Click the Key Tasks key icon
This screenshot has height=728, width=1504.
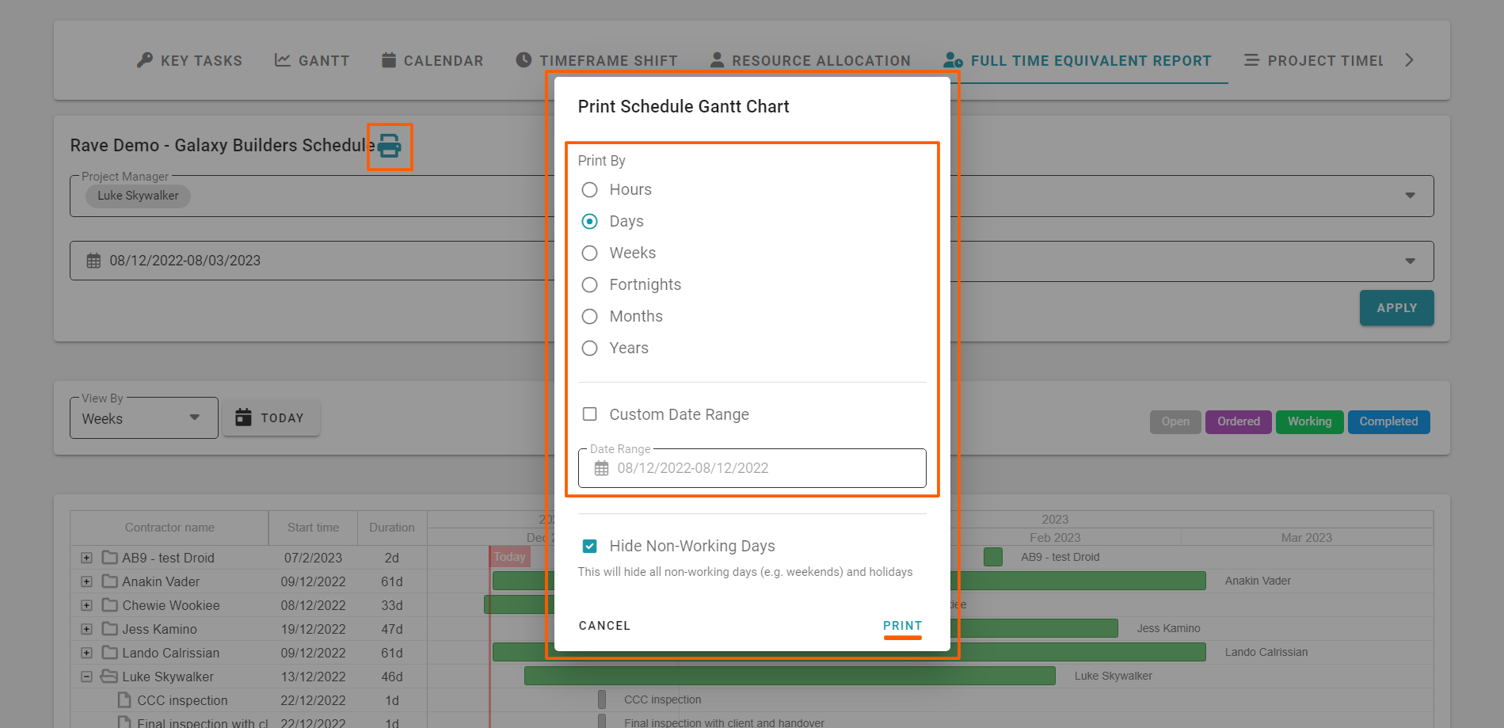pos(144,60)
